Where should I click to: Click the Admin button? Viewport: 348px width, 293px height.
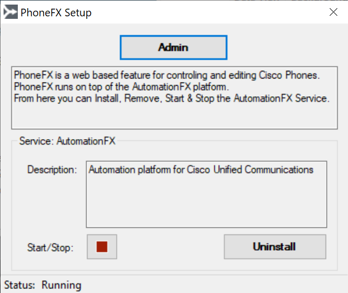(173, 47)
